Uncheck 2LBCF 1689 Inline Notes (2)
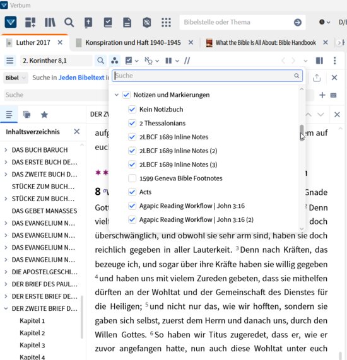The image size is (347, 360). [x=132, y=151]
